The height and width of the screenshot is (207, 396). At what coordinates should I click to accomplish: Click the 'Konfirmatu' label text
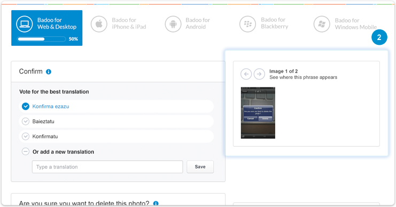click(45, 137)
